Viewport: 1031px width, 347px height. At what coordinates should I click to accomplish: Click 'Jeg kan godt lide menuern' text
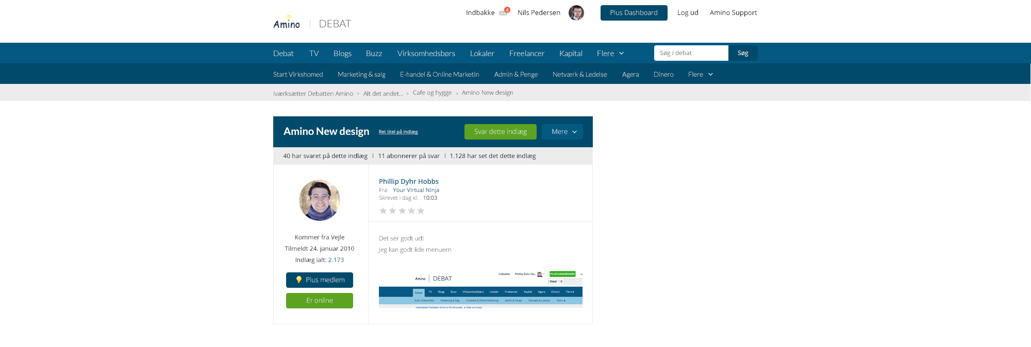point(415,250)
